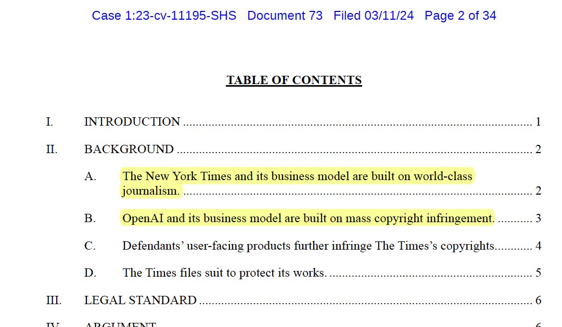Open the 'LEGAL STANDARD' contents entry

(140, 300)
